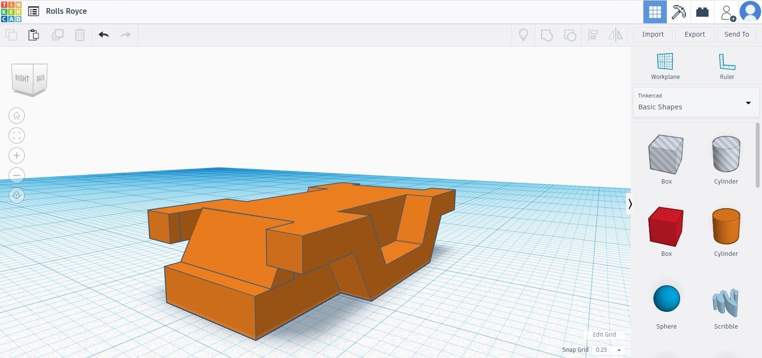This screenshot has height=358, width=762.
Task: Click the Delete trash icon
Action: pyautogui.click(x=80, y=35)
